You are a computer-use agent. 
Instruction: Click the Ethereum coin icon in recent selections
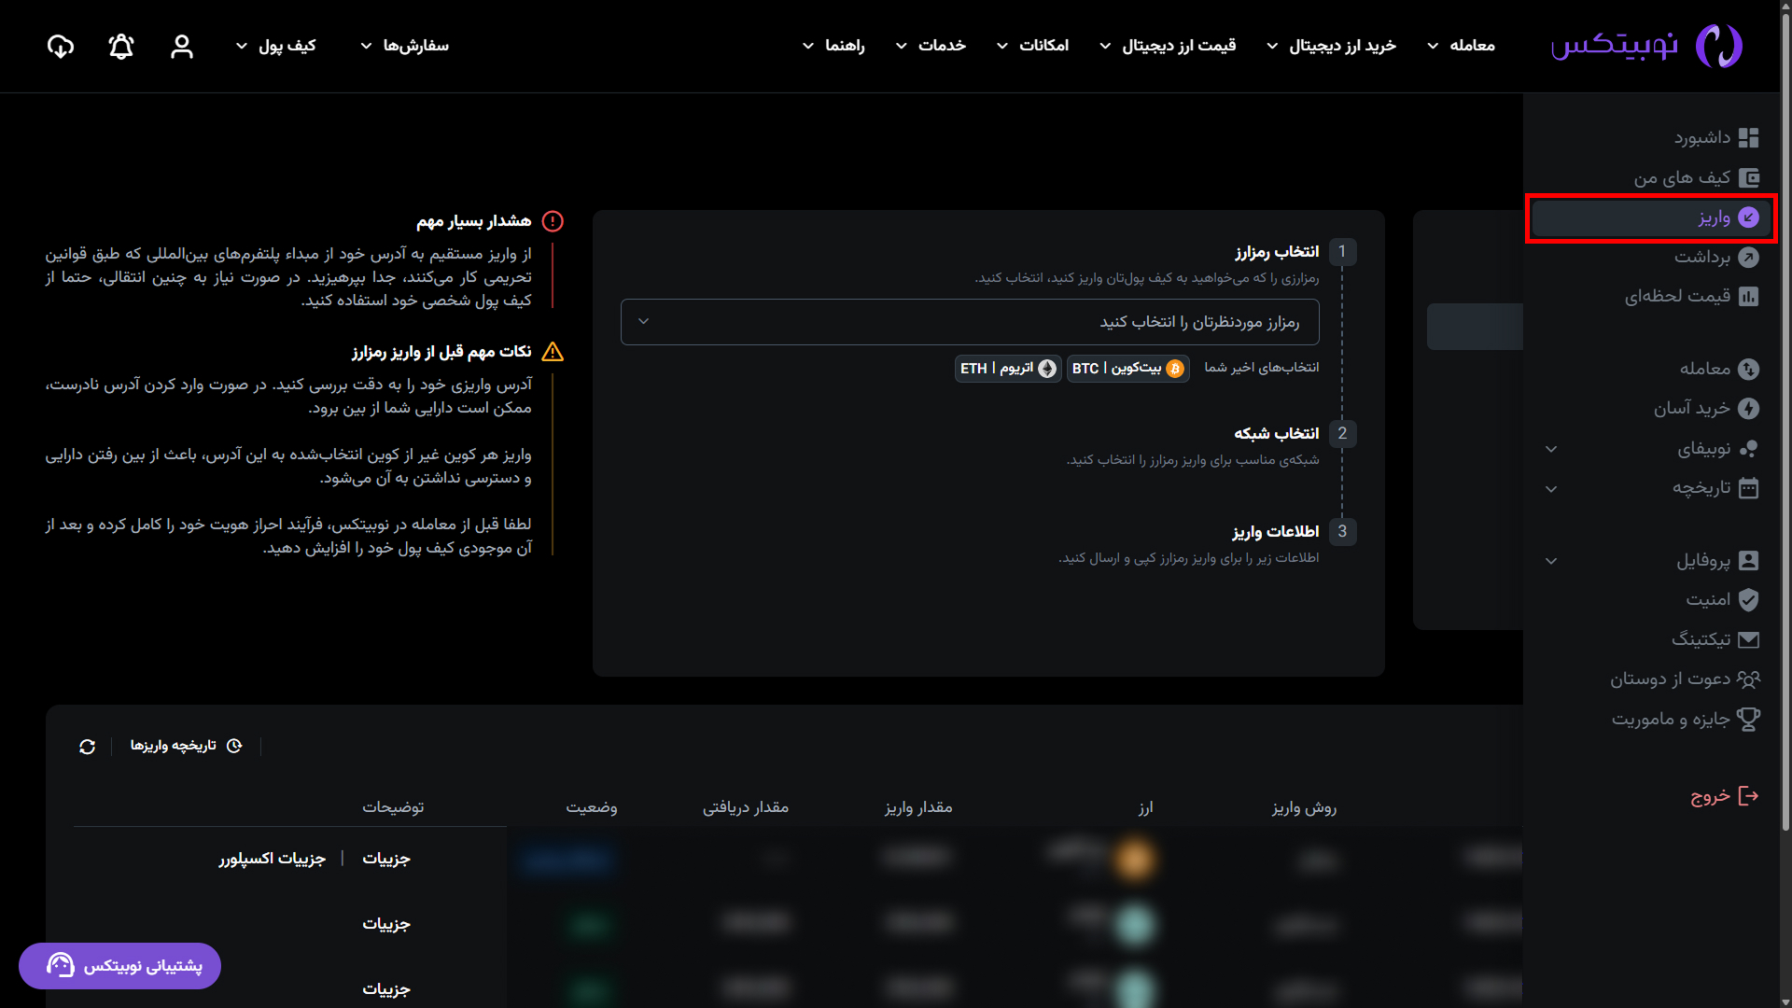click(x=1047, y=369)
